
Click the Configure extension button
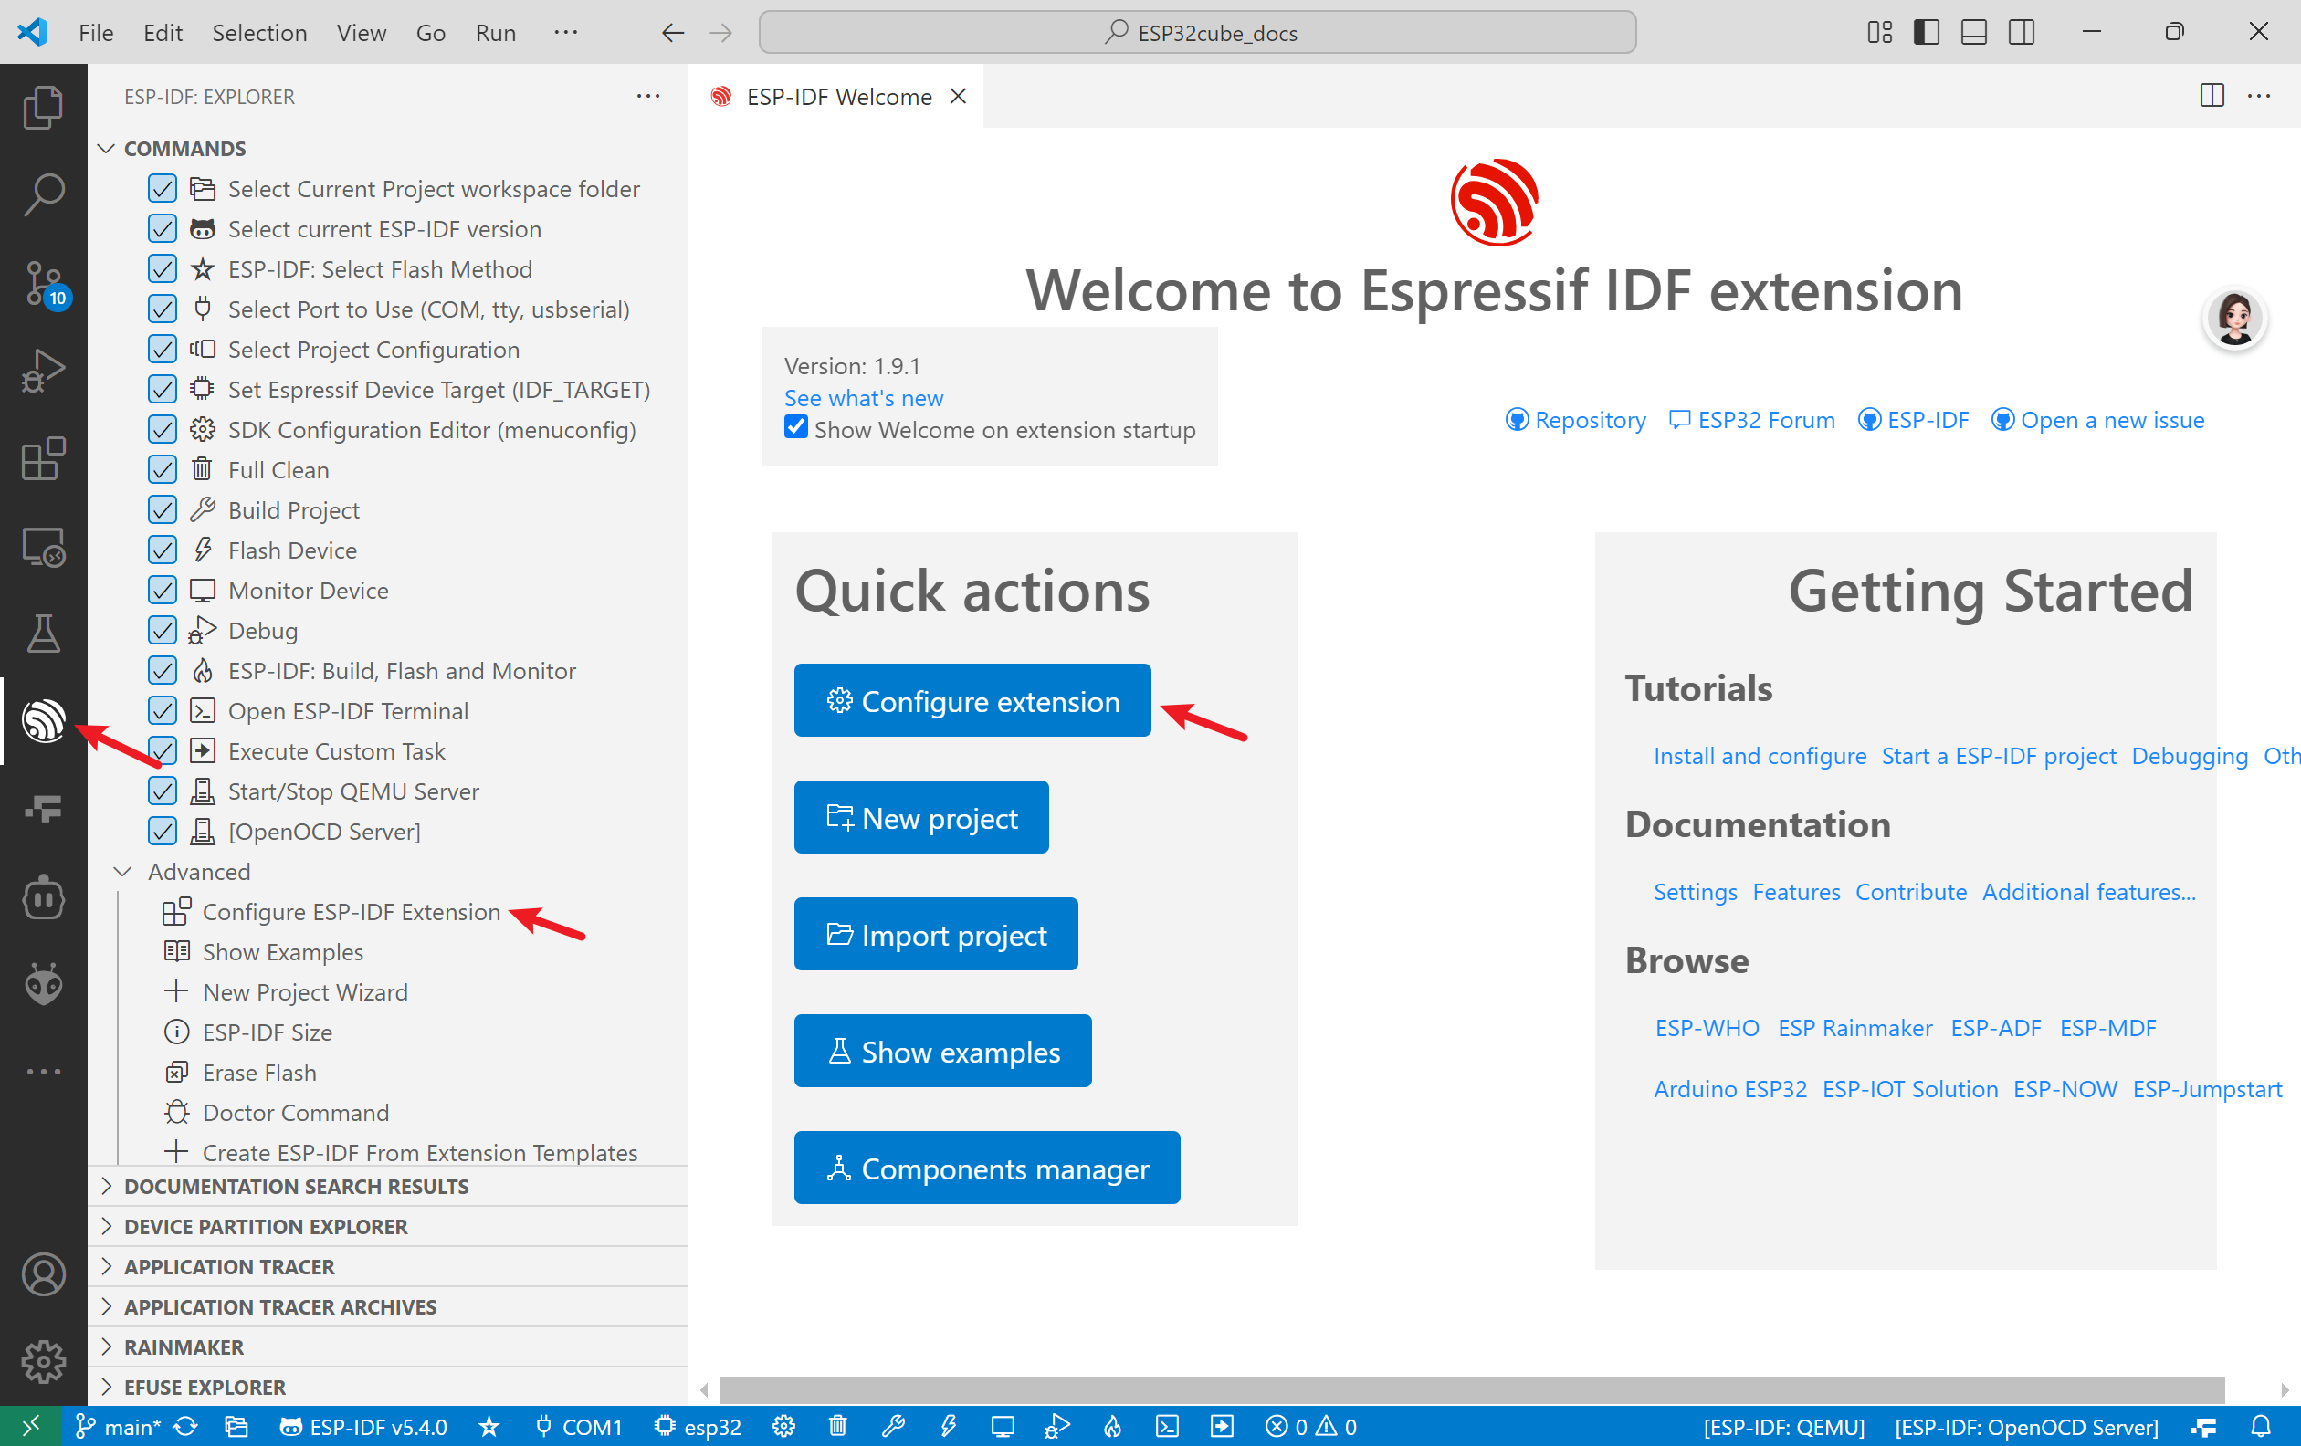[972, 701]
